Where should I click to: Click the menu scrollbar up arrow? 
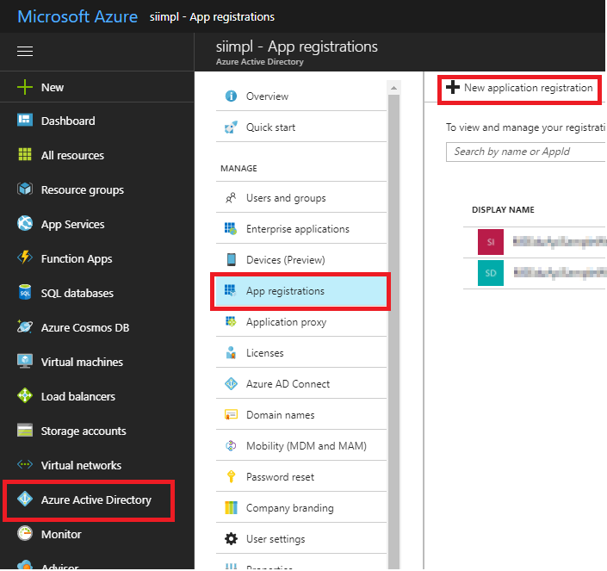pos(393,88)
